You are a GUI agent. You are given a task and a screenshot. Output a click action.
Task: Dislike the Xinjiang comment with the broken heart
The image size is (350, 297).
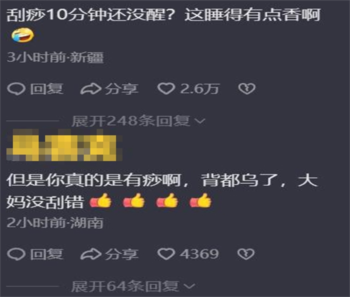[246, 89]
